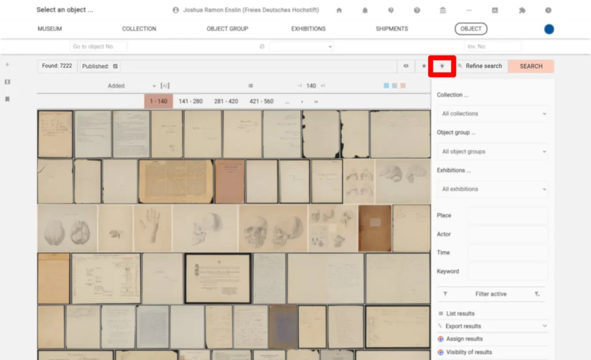Click Refine search
This screenshot has height=360, width=591.
(x=484, y=66)
